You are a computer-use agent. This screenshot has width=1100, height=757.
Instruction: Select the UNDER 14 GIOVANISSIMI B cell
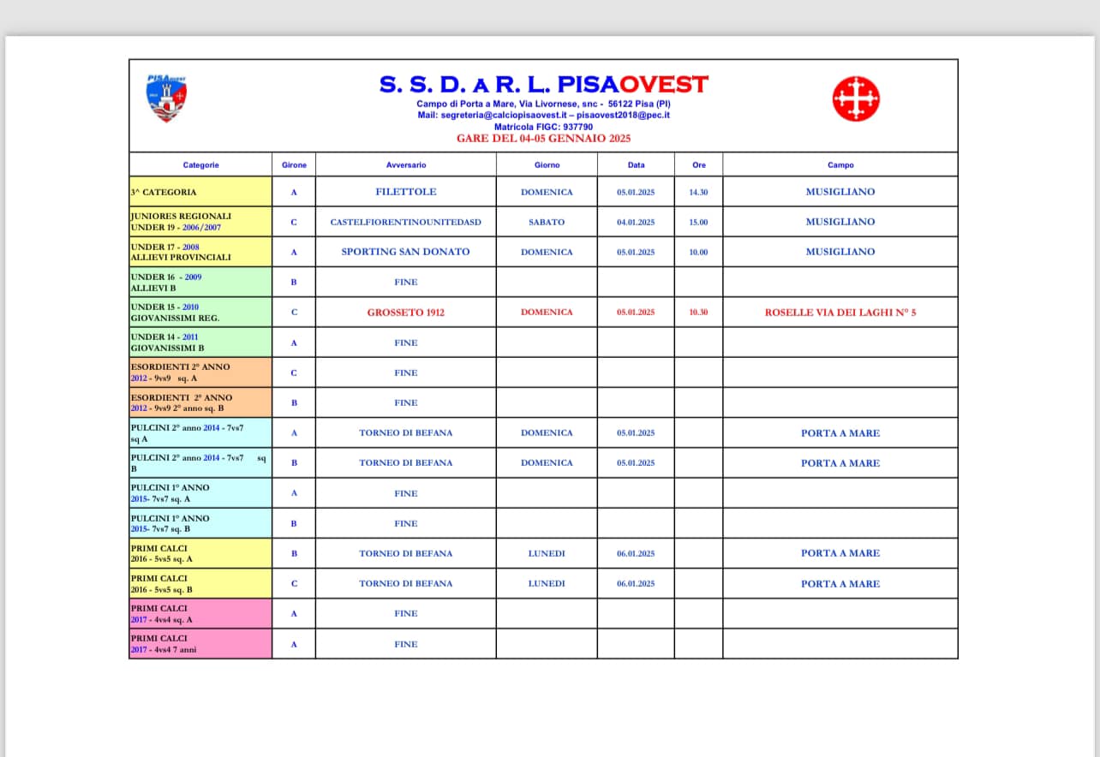pos(200,343)
